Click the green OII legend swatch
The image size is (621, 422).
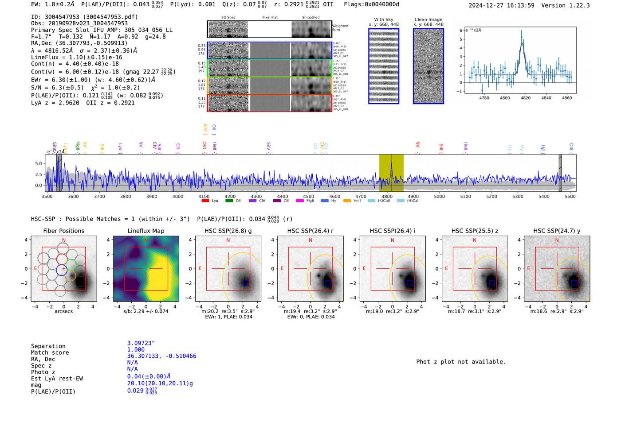click(229, 201)
